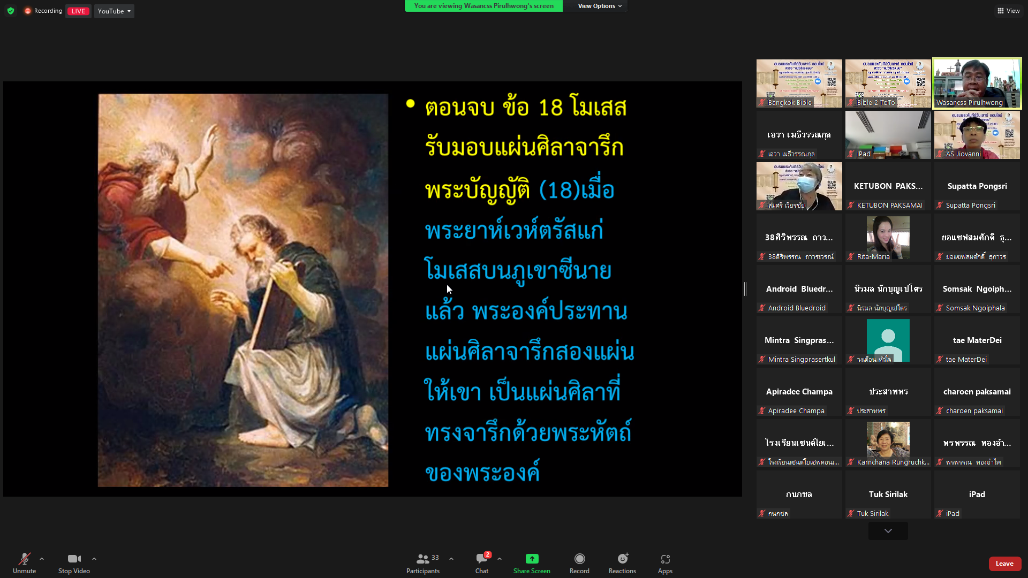
Task: Click the Moses painting in shared slide
Action: (243, 290)
